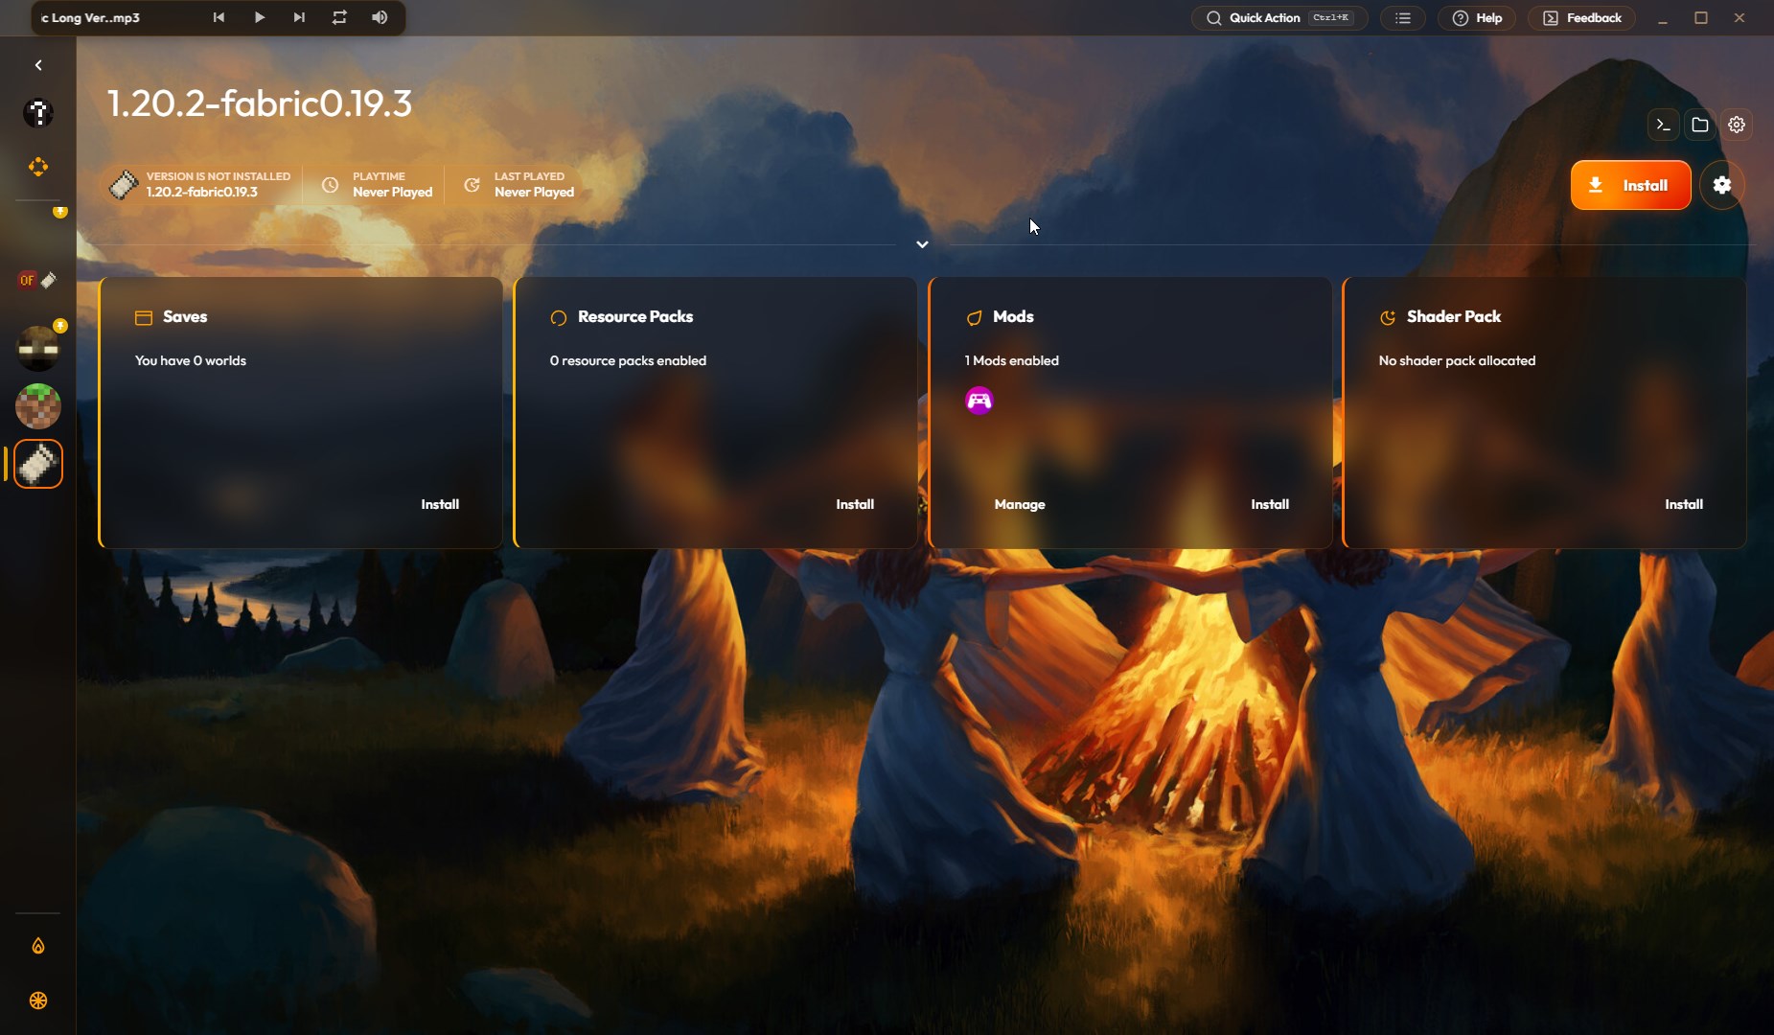1774x1035 pixels.
Task: Click Install in the Mods card
Action: pos(1270,504)
